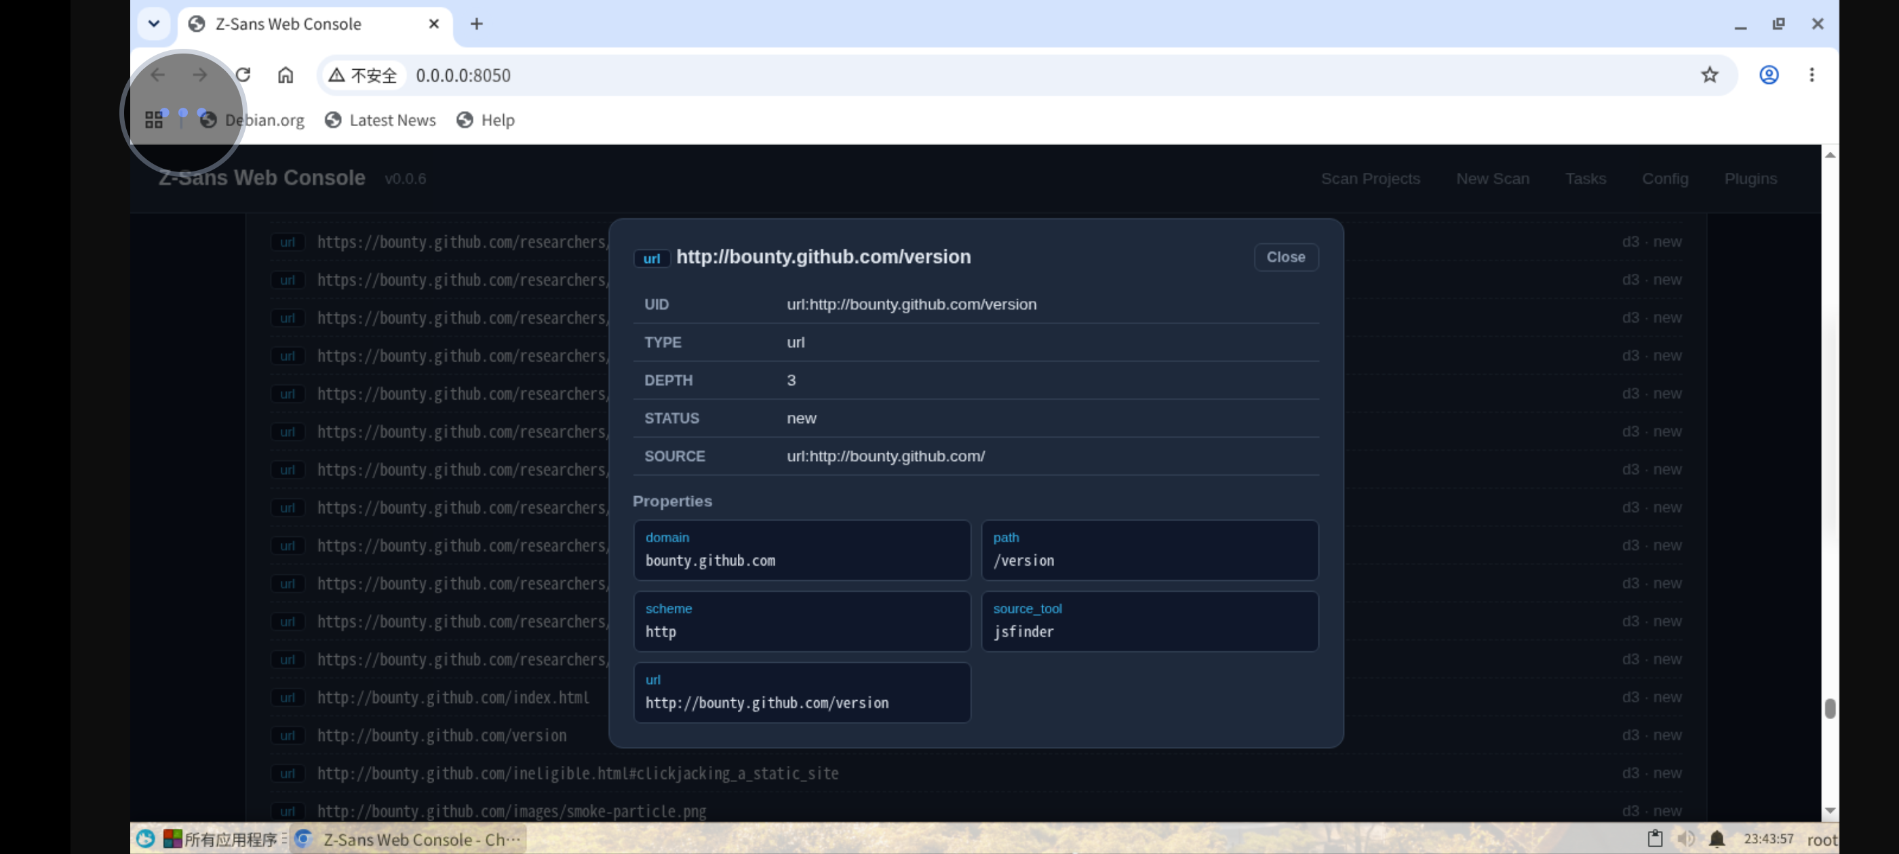Screen dimensions: 1899x854
Task: Click the root user label in taskbar
Action: 1822,840
